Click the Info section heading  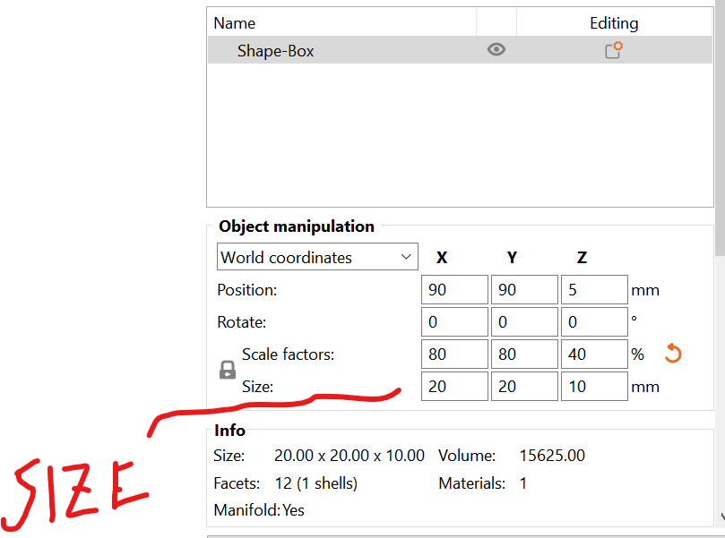(x=229, y=430)
